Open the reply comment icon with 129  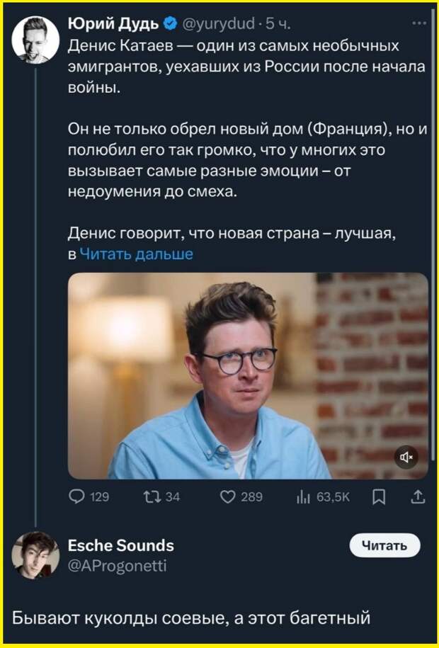tap(77, 496)
